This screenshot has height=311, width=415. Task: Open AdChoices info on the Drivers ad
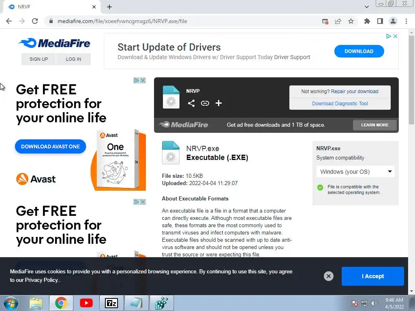(389, 36)
